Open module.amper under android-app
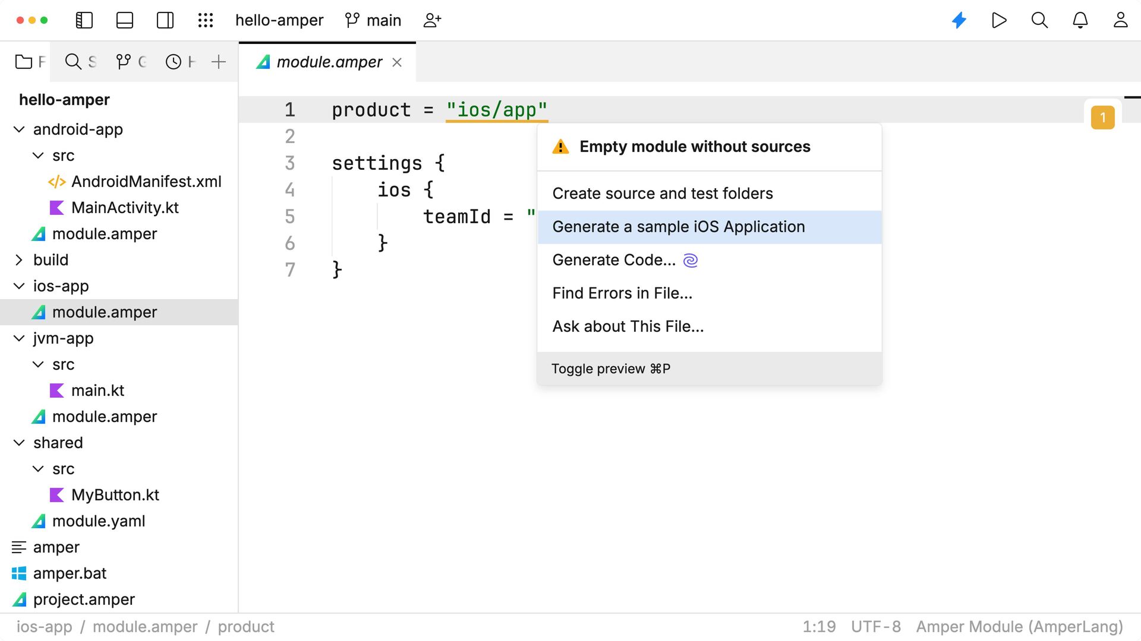The height and width of the screenshot is (641, 1141). 105,234
